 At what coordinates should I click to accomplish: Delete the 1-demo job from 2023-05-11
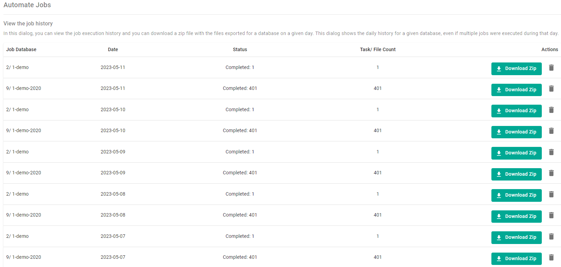tap(551, 68)
